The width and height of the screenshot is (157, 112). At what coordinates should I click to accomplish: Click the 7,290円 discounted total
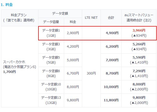click(x=139, y=71)
